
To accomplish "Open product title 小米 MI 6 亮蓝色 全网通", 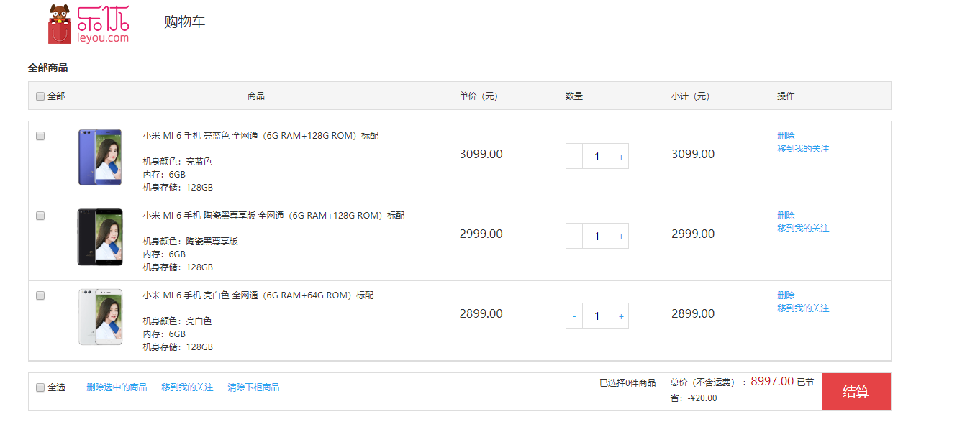I will 260,136.
